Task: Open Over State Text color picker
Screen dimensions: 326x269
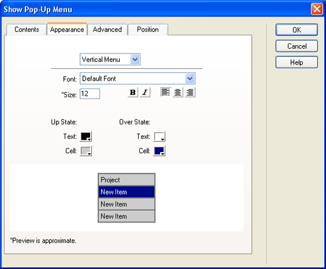Action: [x=159, y=137]
